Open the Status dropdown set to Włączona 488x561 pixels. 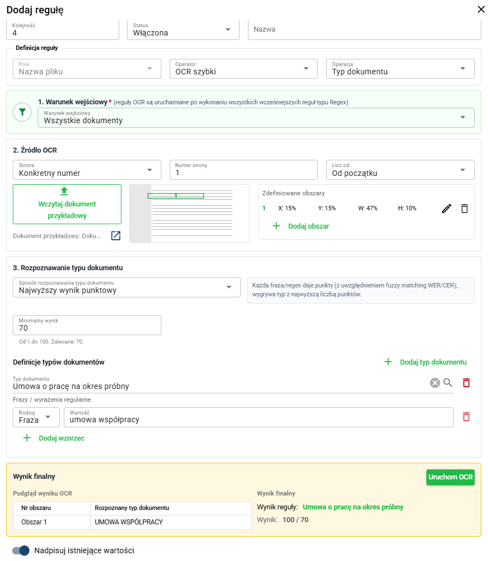click(183, 30)
